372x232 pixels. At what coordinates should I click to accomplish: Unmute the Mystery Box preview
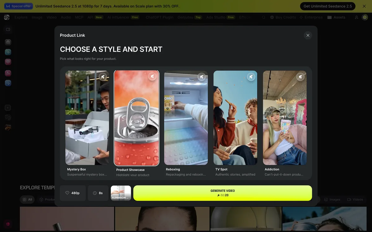[x=103, y=77]
